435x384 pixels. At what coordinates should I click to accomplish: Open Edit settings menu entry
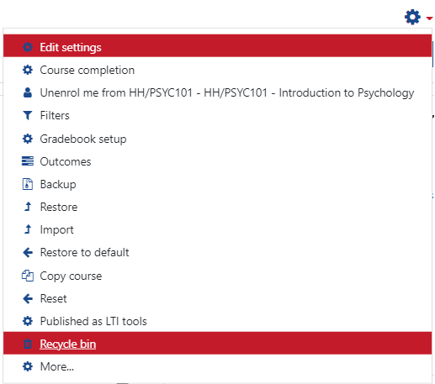(x=217, y=45)
